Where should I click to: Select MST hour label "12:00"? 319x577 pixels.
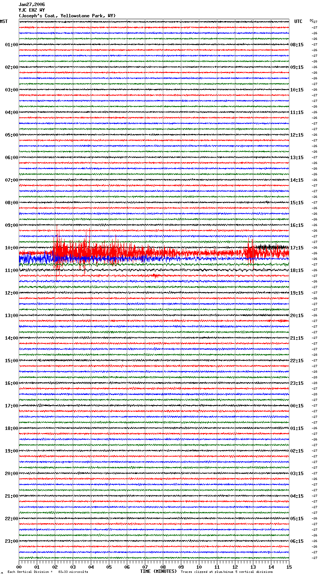coord(12,293)
